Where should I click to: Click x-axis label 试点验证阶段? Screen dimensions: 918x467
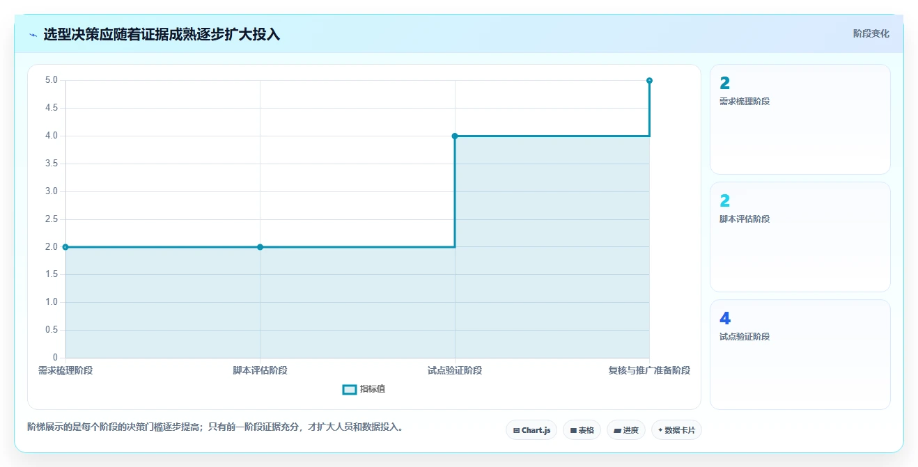point(455,370)
